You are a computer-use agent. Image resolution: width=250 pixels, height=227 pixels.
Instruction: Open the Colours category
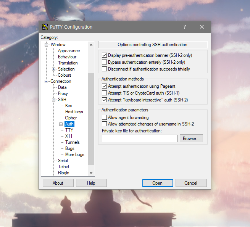point(65,75)
